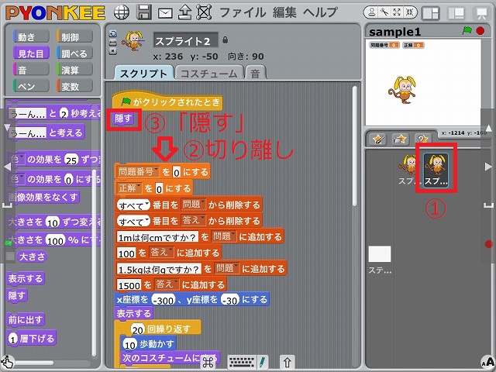Toggle the sprite lock icon
The height and width of the screenshot is (372, 496).
coord(226,40)
